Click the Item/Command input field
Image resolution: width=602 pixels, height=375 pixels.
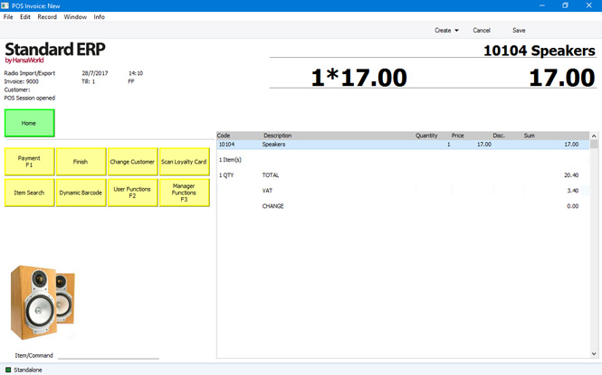pyautogui.click(x=109, y=355)
